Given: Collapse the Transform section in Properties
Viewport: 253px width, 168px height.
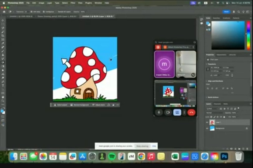Looking at the screenshot, I should coord(207,64).
